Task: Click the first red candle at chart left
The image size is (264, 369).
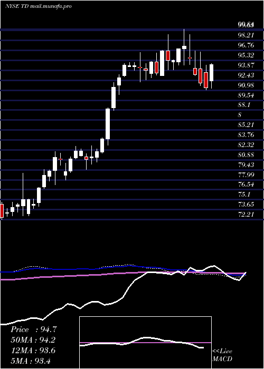Action: click(x=2, y=211)
